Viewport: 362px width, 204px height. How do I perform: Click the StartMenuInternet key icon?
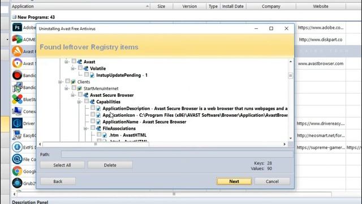point(80,88)
